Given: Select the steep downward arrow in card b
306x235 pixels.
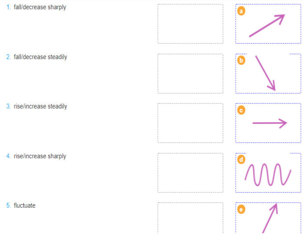Looking at the screenshot, I should pyautogui.click(x=265, y=73).
